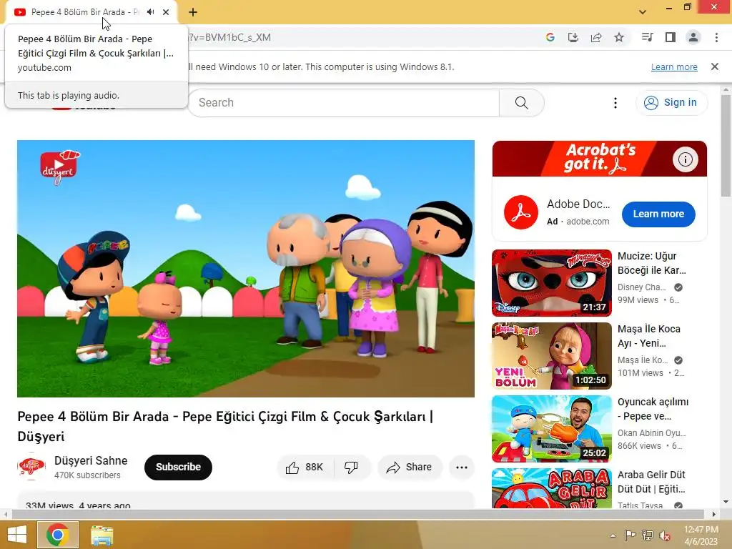Image resolution: width=732 pixels, height=549 pixels.
Task: Open the Mucize: Uğur Böceği ile Kar... title
Action: click(x=652, y=263)
